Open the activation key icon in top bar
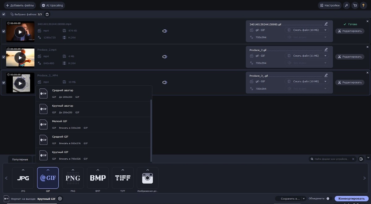Viewport: 371px width, 204px height. 347,5
